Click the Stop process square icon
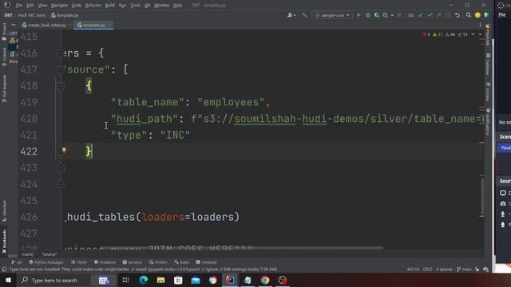Viewport: 511px width, 287px height. (x=399, y=15)
